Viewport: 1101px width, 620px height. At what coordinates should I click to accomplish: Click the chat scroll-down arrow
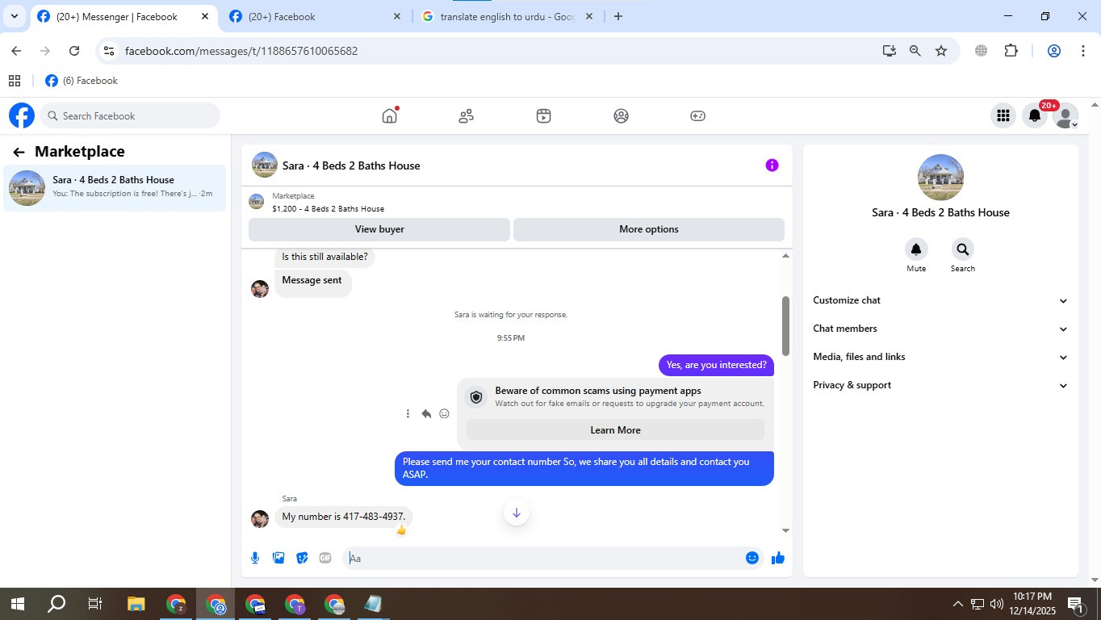pyautogui.click(x=786, y=530)
